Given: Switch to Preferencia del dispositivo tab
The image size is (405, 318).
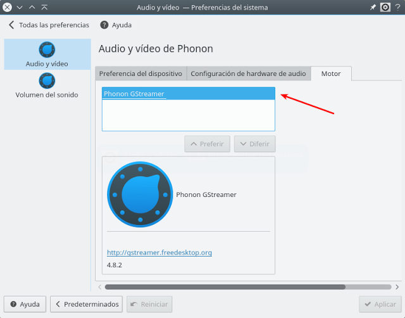Looking at the screenshot, I should coord(140,73).
